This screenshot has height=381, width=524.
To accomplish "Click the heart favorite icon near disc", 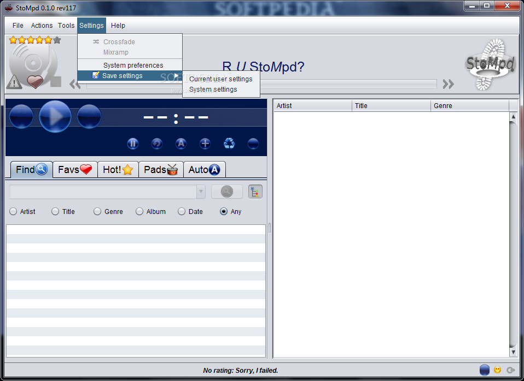I will 35,82.
